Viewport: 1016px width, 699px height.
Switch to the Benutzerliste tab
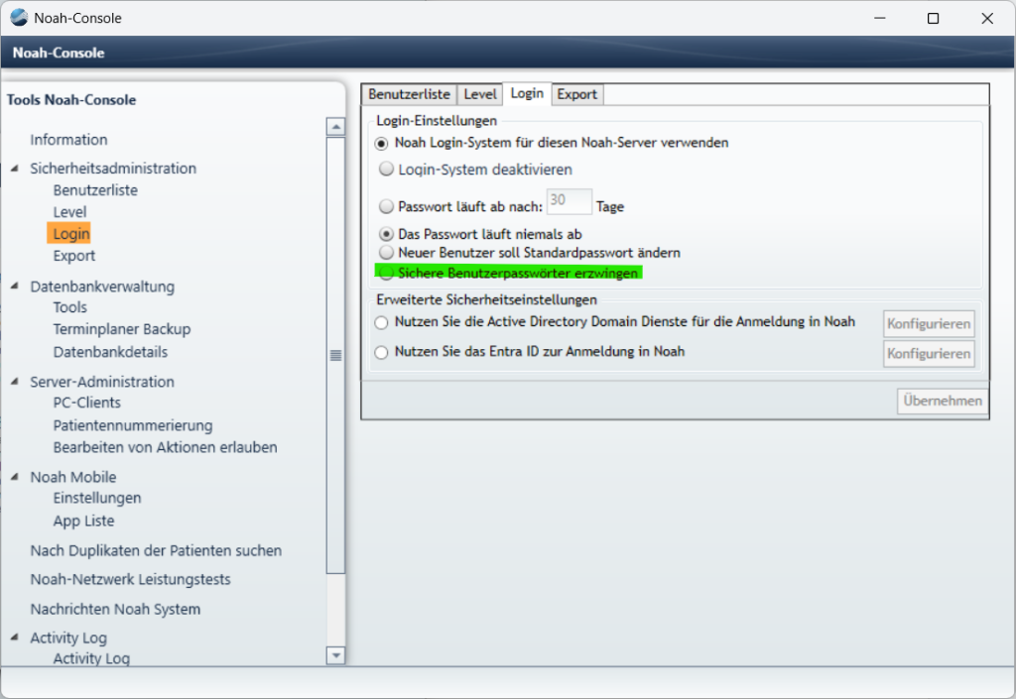[x=409, y=94]
